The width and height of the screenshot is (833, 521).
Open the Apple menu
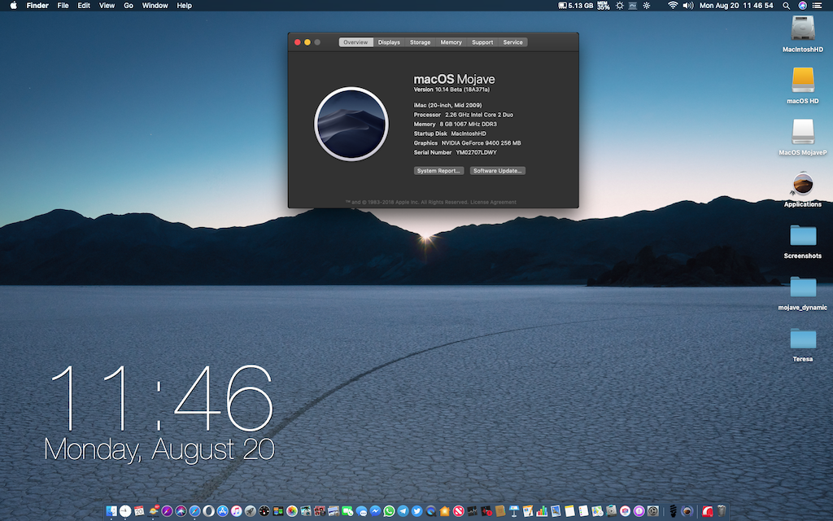point(13,6)
